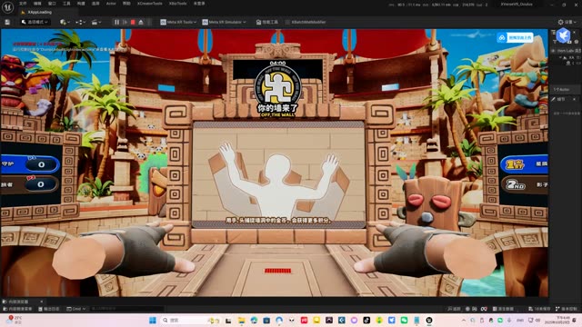Launch the XBatchMatModifier tool
The width and height of the screenshot is (582, 327).
coord(306,22)
